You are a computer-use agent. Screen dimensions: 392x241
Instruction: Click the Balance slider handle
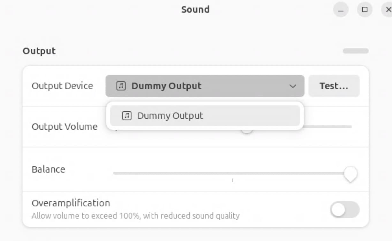click(350, 173)
